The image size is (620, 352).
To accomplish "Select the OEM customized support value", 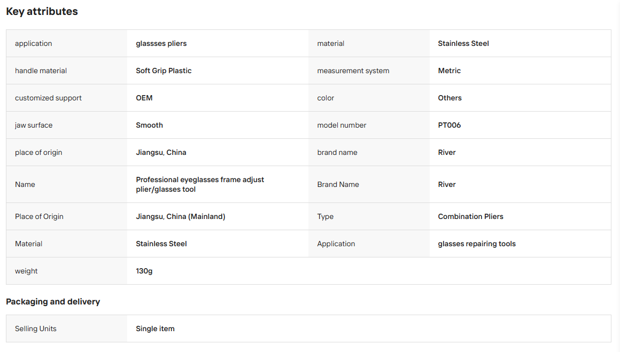I will 144,98.
